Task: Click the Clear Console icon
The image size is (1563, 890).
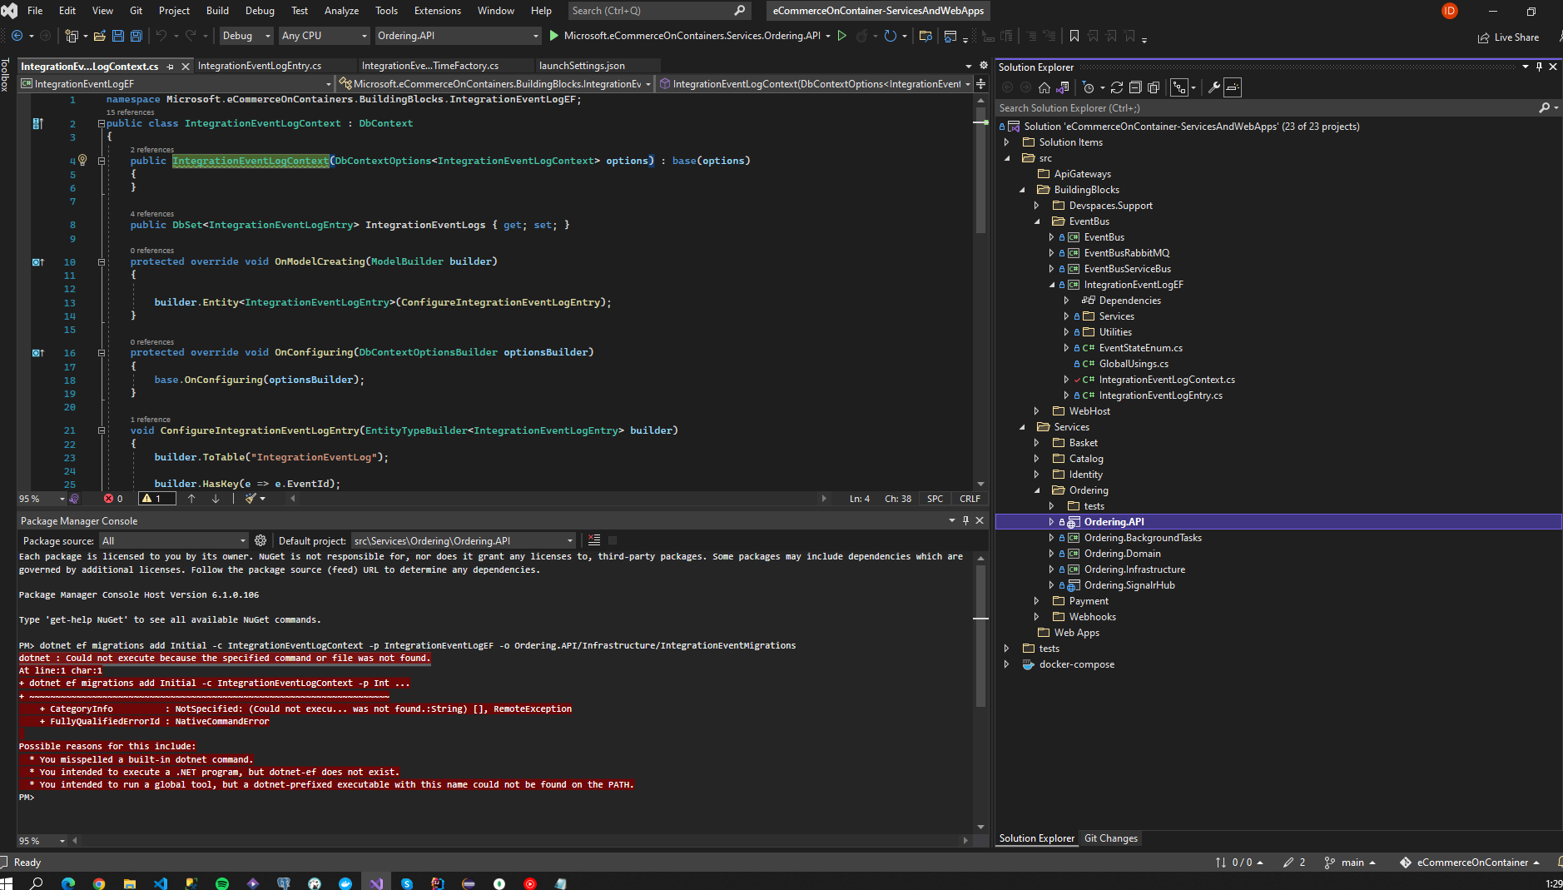Action: coord(594,540)
